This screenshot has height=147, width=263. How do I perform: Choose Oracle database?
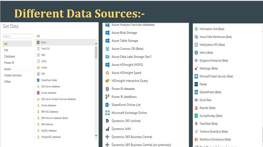[x=49, y=106]
